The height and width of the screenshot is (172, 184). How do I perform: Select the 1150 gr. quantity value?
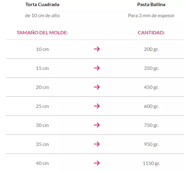[151, 163]
